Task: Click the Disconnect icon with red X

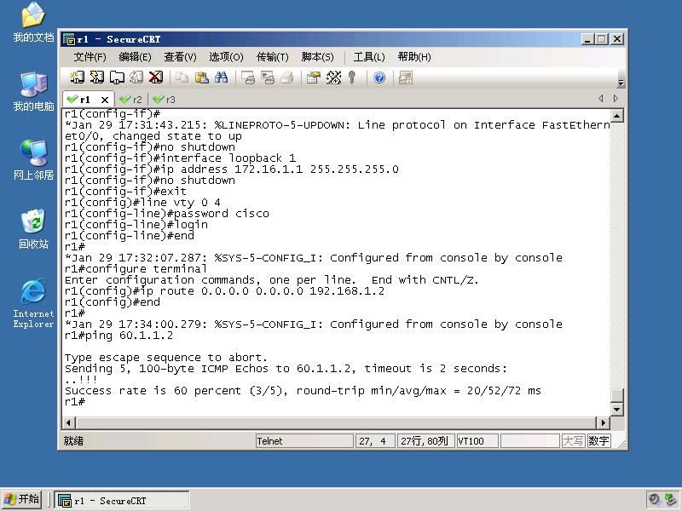Action: click(156, 78)
